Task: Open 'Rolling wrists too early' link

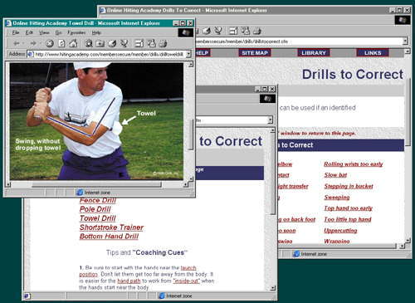Action: [x=354, y=164]
